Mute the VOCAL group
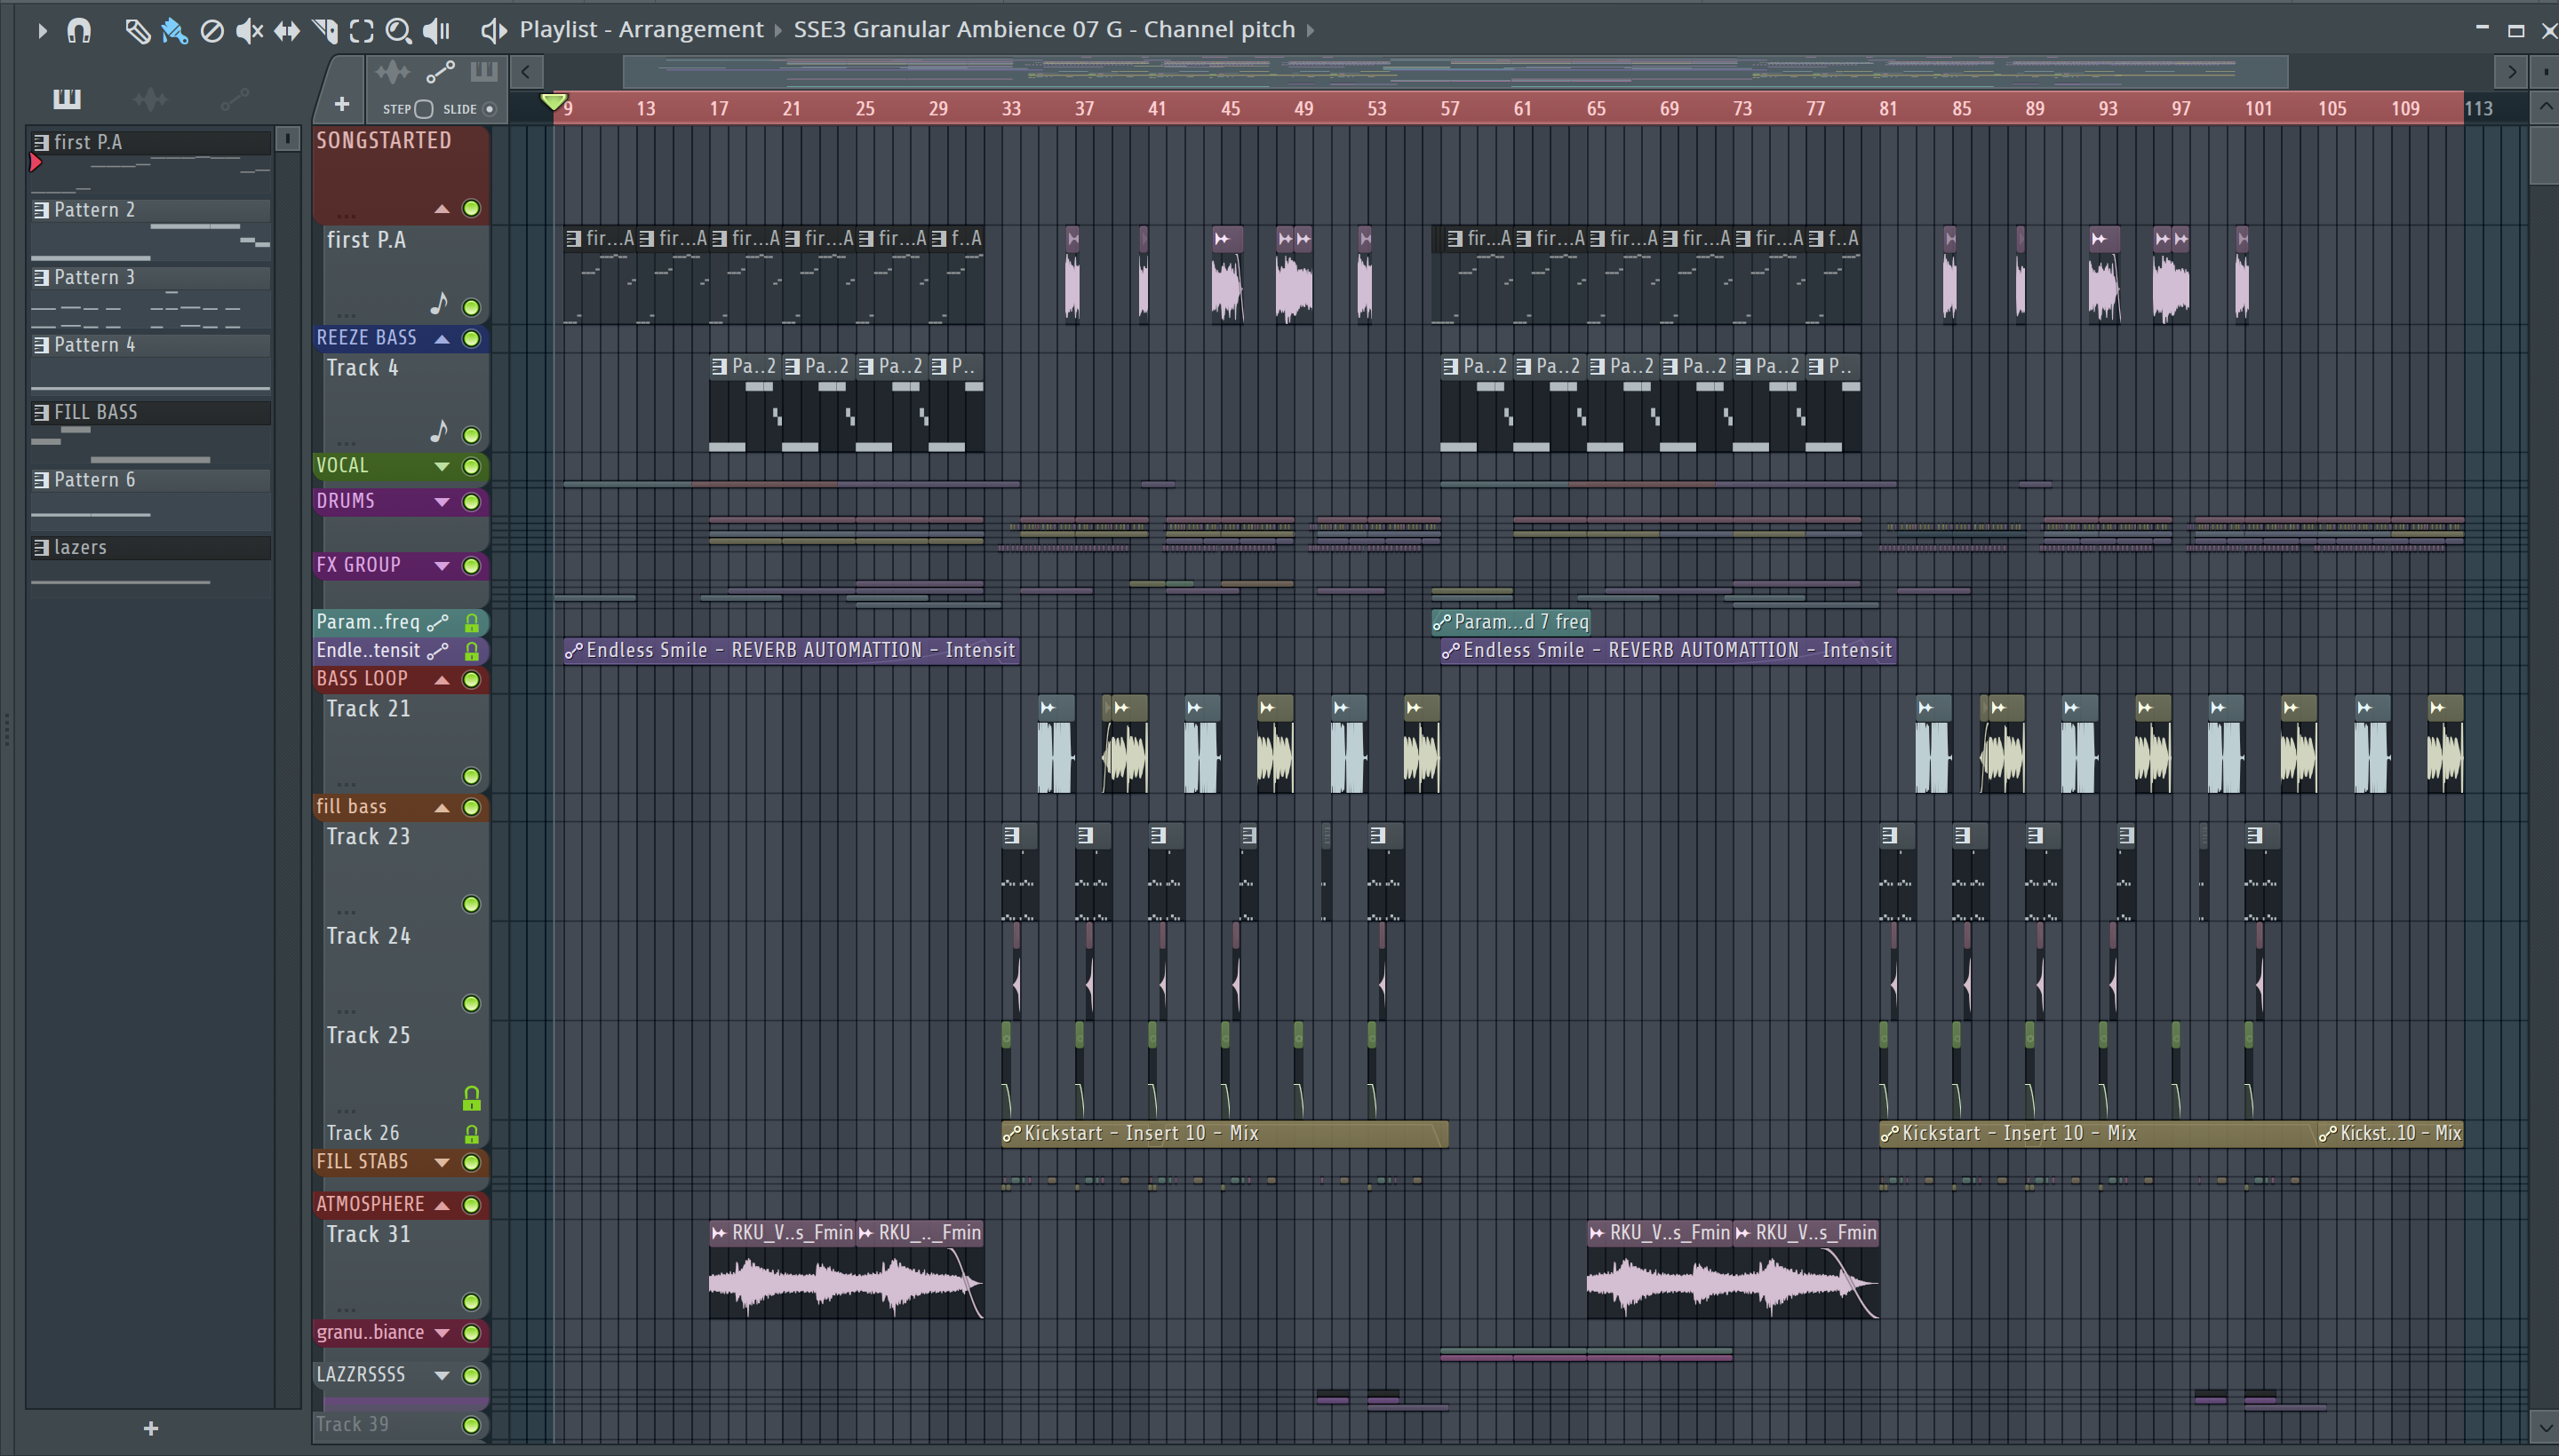The height and width of the screenshot is (1456, 2559). tap(471, 466)
